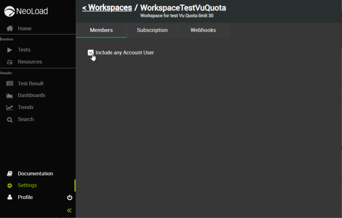Open Documentation via its book icon
The height and width of the screenshot is (218, 342).
(x=10, y=174)
